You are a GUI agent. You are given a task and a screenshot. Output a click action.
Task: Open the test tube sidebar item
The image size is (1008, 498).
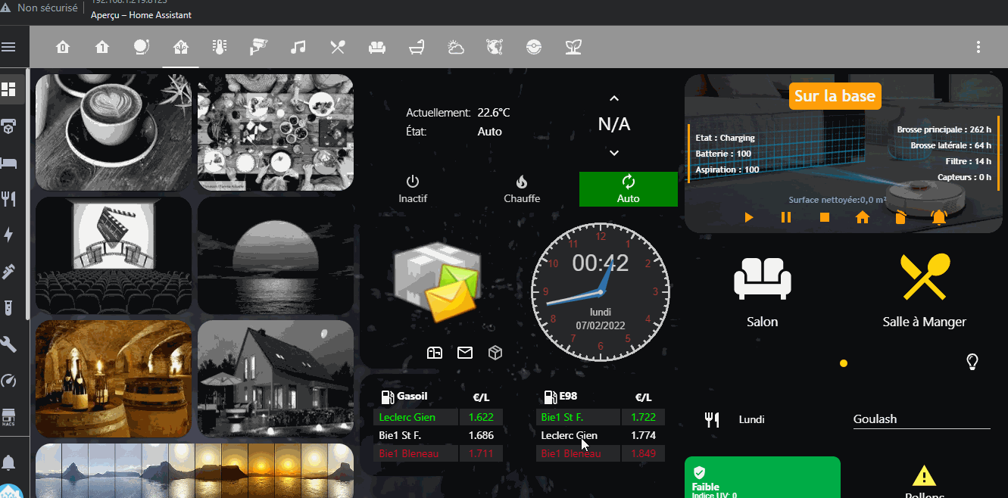[x=9, y=308]
